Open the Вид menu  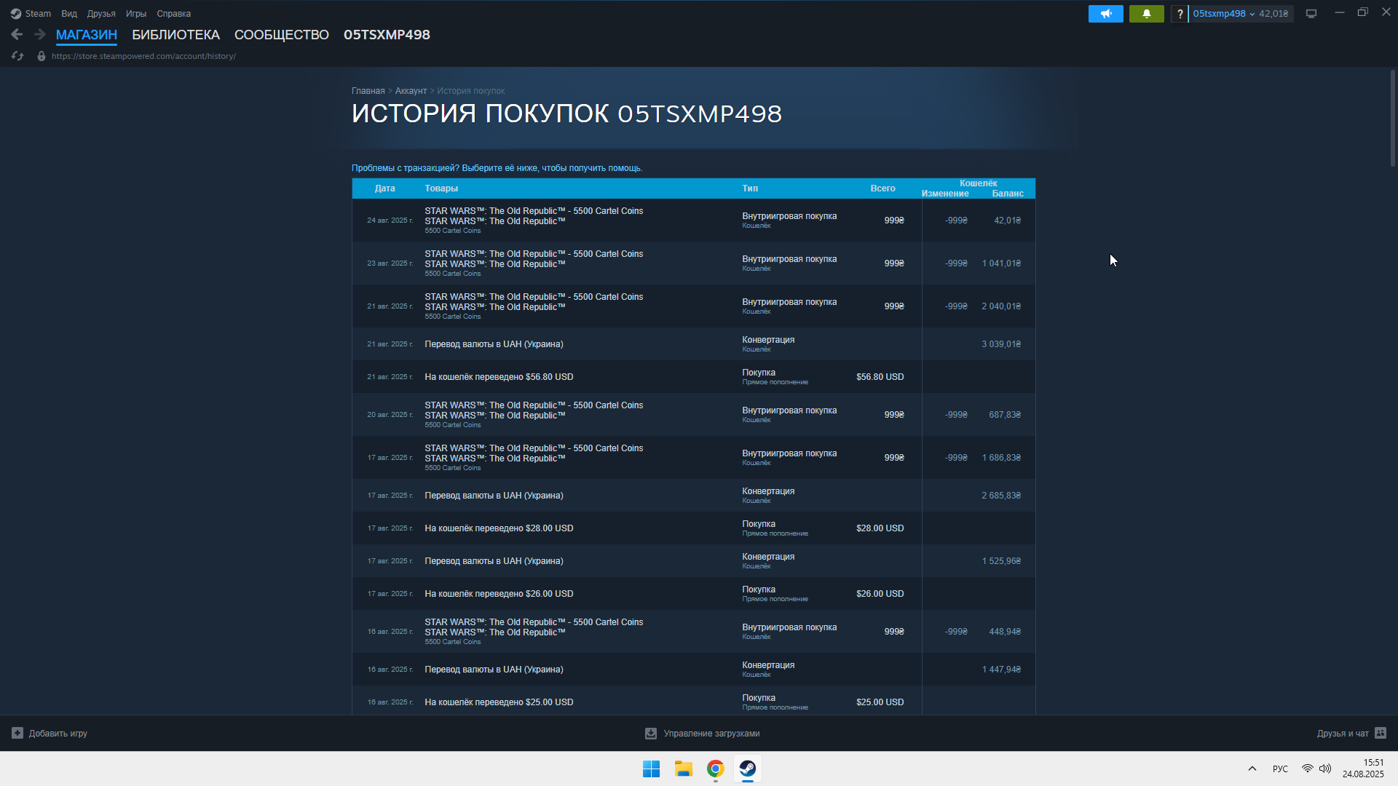(x=69, y=14)
